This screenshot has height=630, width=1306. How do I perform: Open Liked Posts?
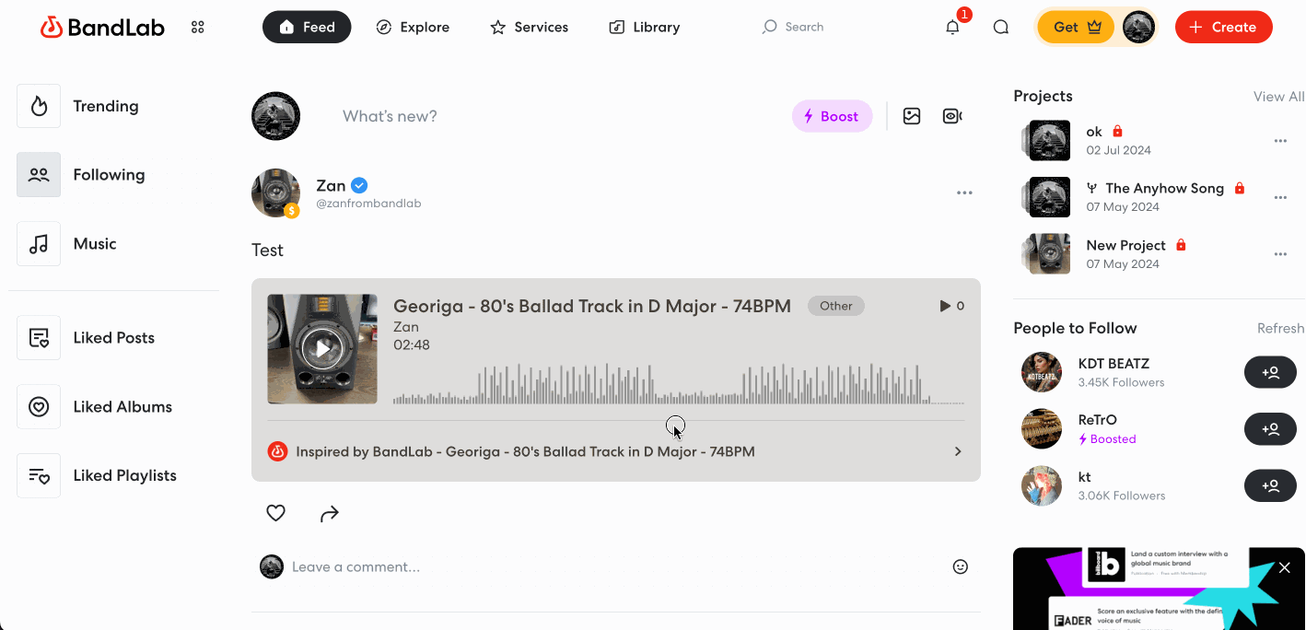click(87, 338)
